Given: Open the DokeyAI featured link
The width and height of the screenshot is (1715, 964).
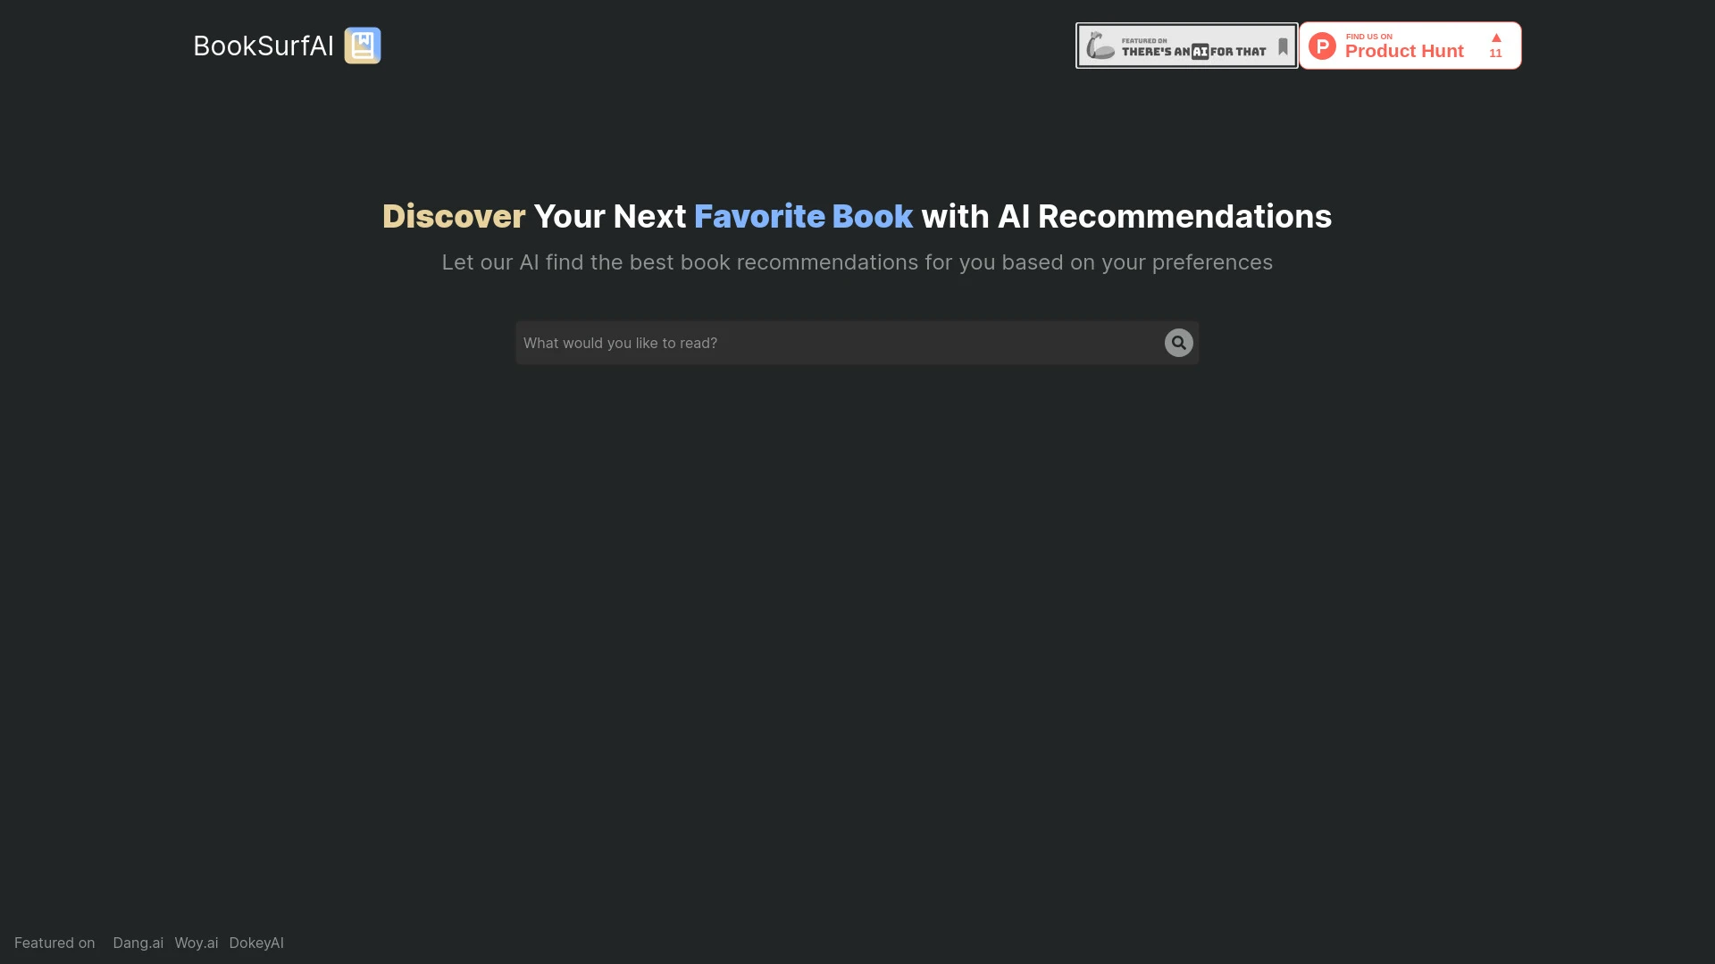Looking at the screenshot, I should coord(255,942).
